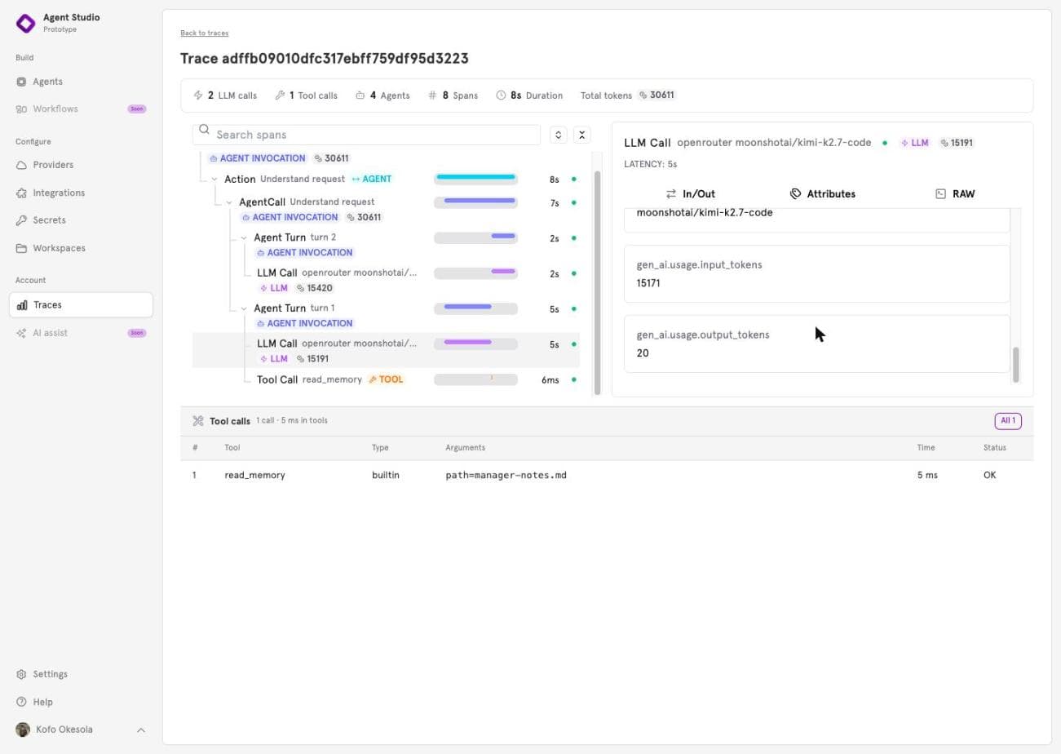Click the Agent Studio logo
The image size is (1061, 754).
pos(26,23)
